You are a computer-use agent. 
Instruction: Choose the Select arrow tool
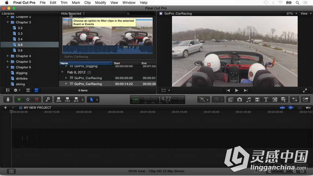tap(91, 99)
